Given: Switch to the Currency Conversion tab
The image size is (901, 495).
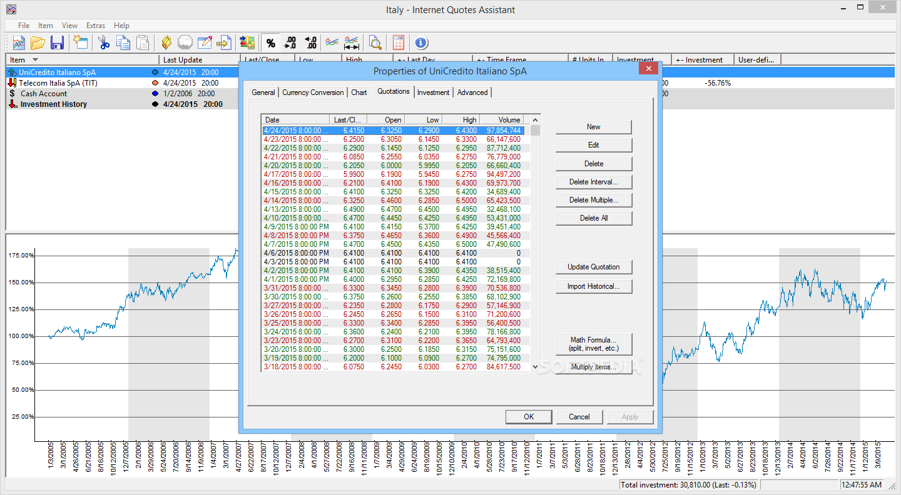Looking at the screenshot, I should point(313,92).
